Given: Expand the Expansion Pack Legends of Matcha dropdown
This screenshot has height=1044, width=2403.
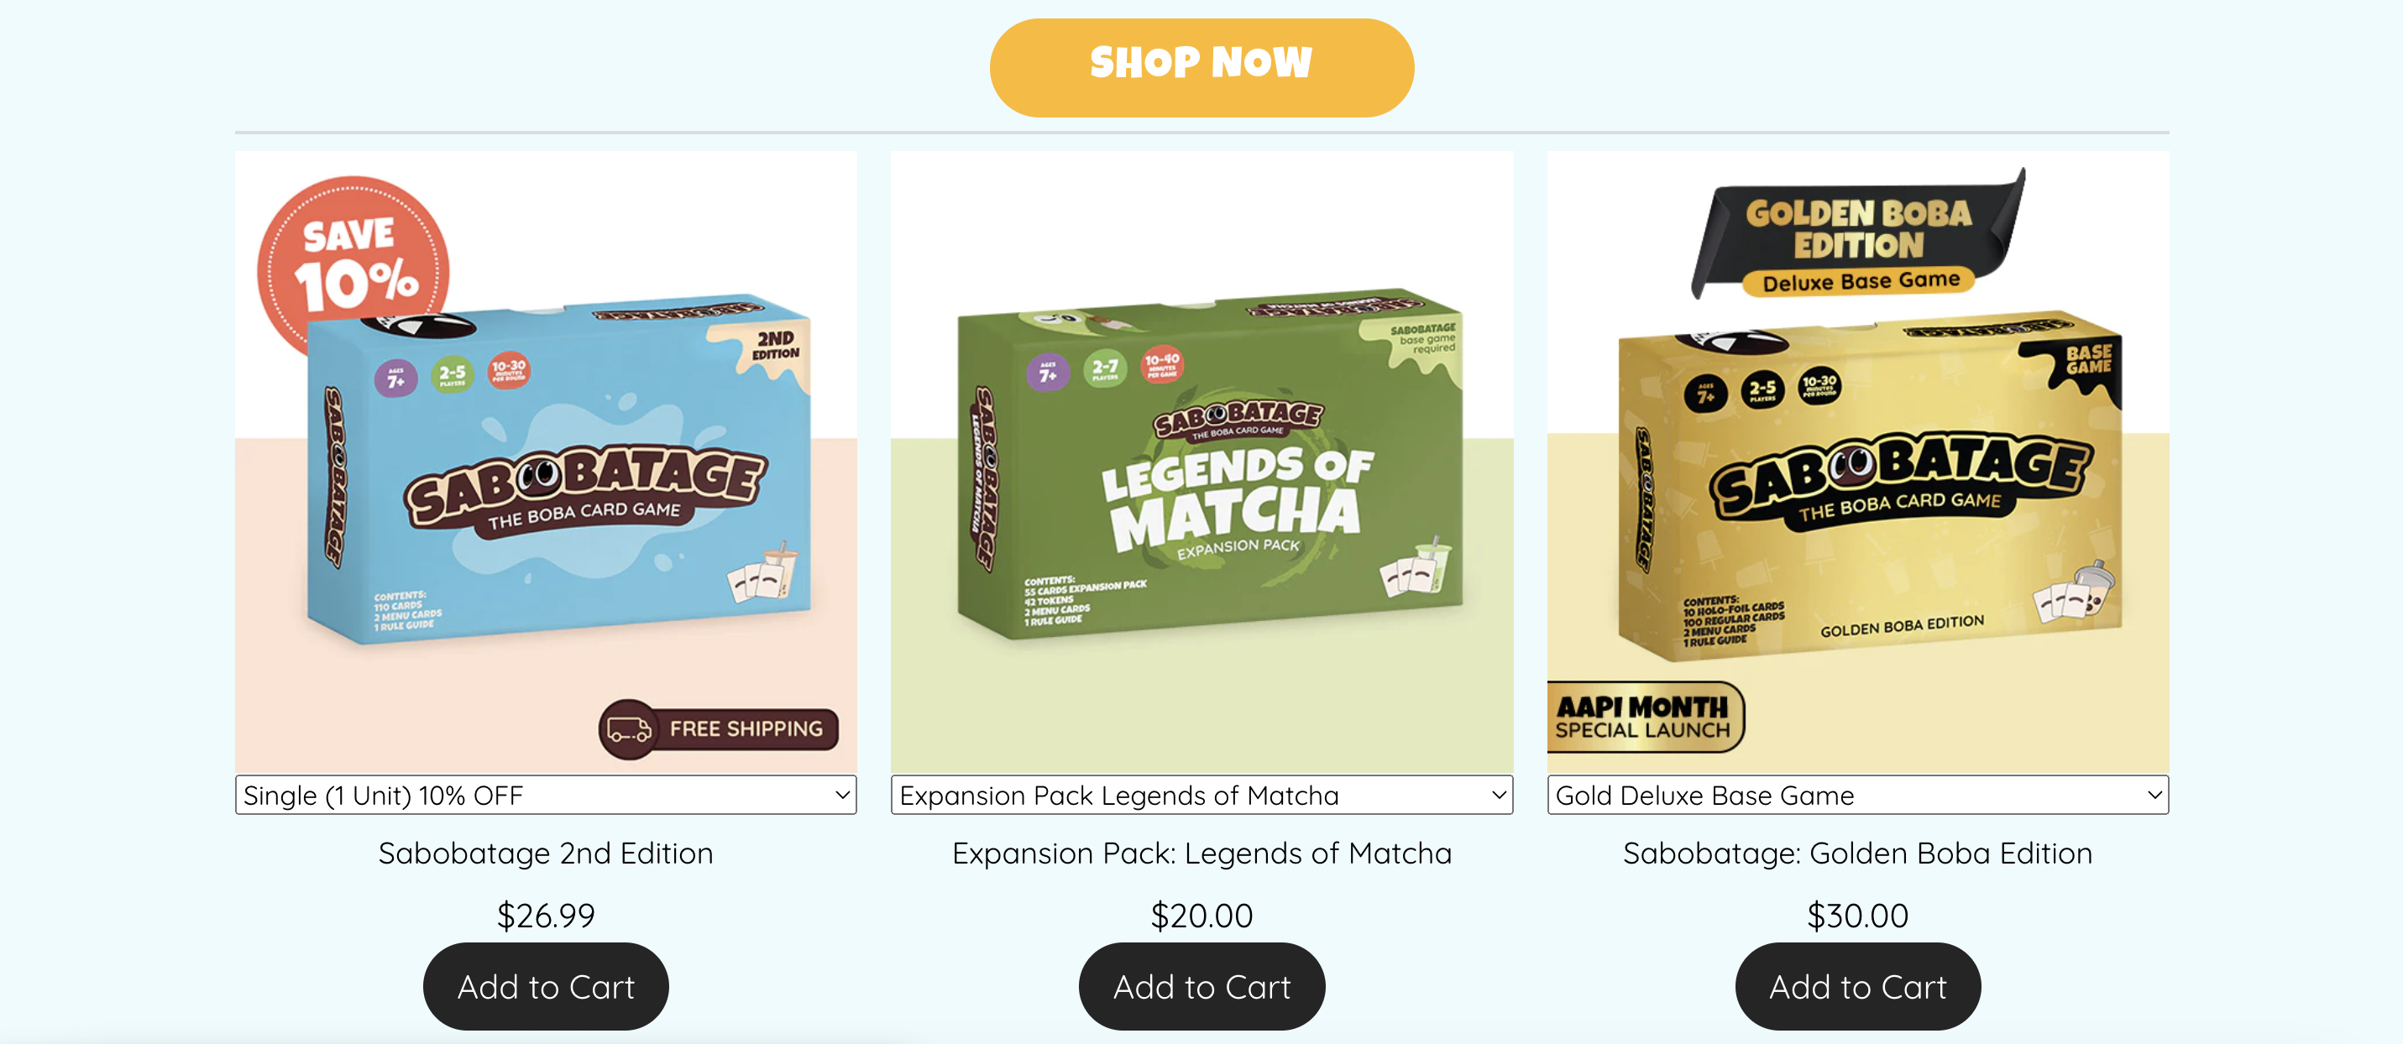Looking at the screenshot, I should coord(1201,794).
